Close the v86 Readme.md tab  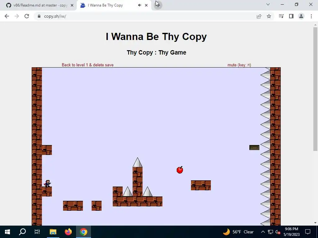pos(72,5)
